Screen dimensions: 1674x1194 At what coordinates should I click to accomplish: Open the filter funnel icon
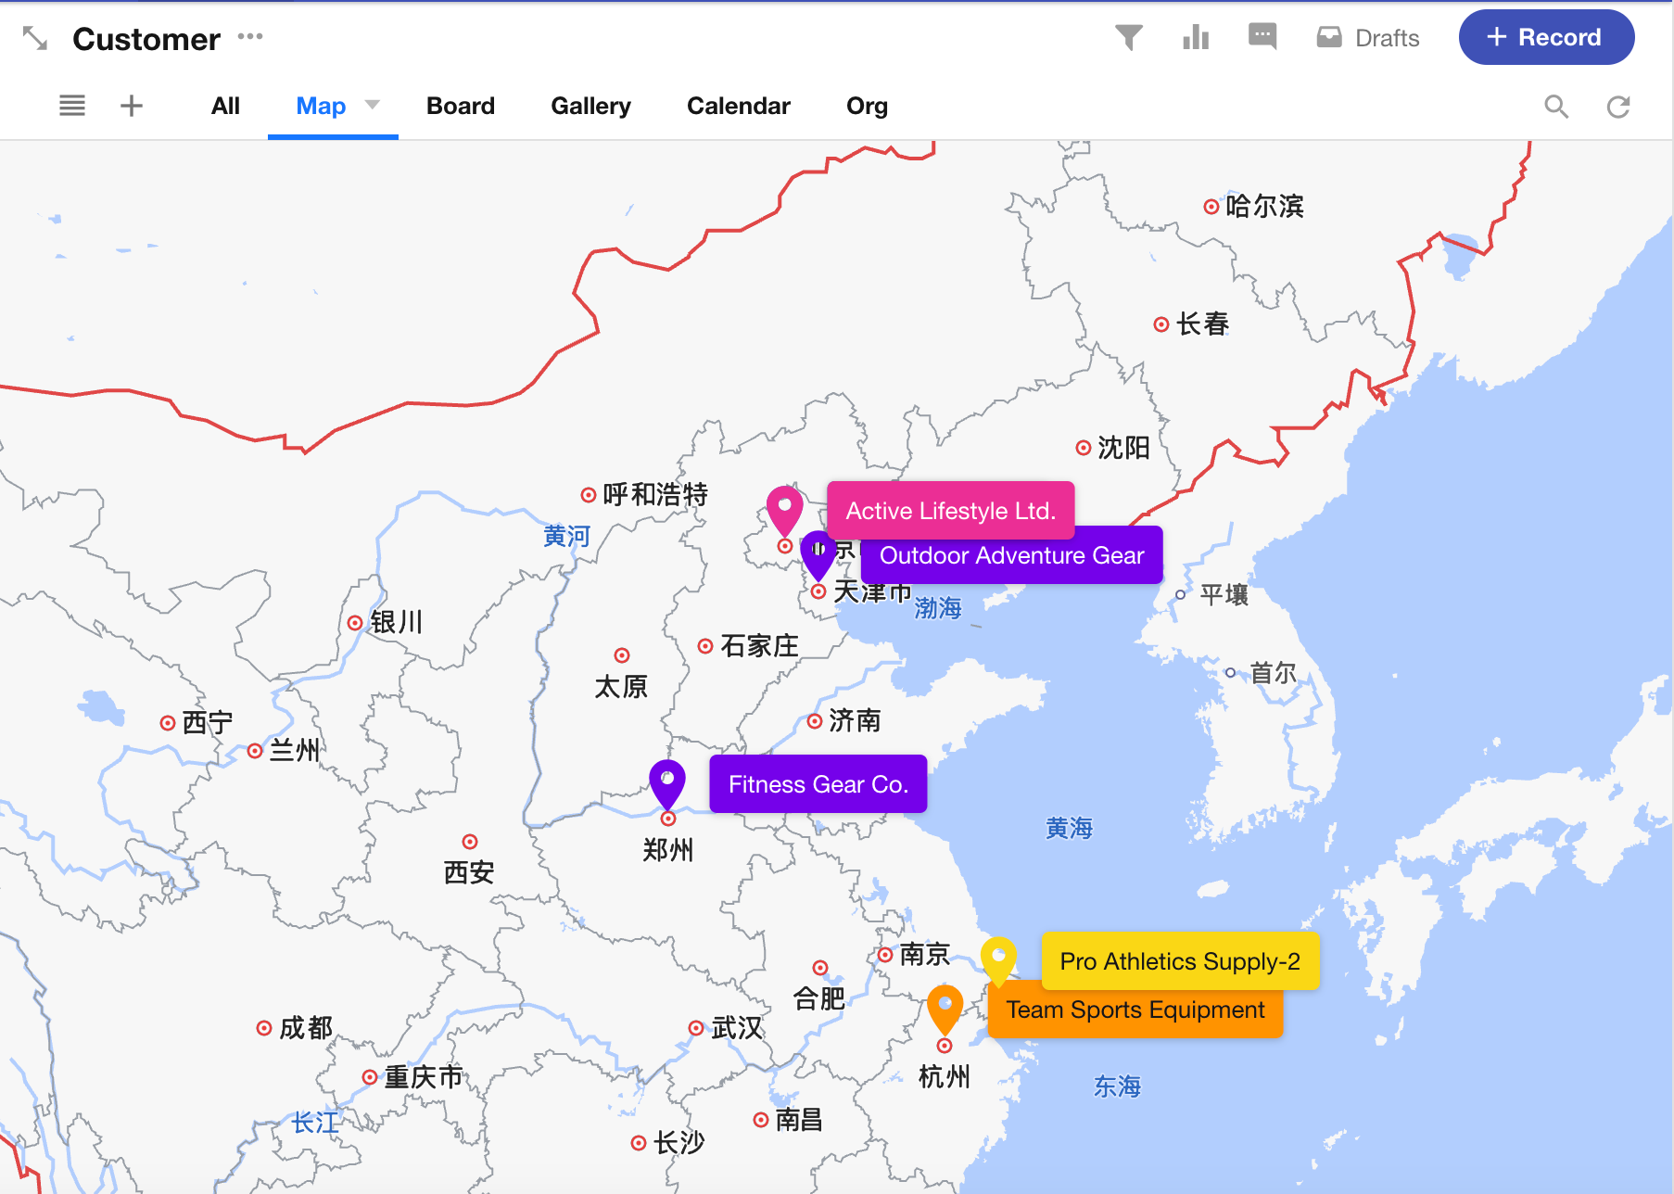(1128, 38)
